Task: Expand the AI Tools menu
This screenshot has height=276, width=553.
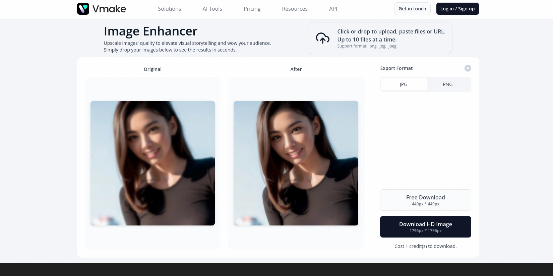Action: 212,9
